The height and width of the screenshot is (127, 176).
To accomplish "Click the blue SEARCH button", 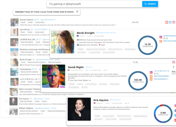I will 150,4.
